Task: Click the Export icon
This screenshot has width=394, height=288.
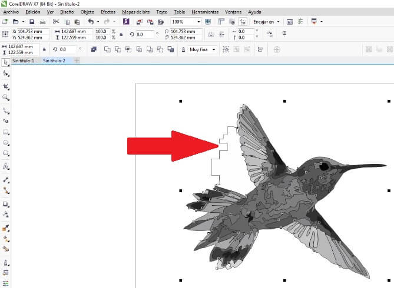Action: click(150, 22)
